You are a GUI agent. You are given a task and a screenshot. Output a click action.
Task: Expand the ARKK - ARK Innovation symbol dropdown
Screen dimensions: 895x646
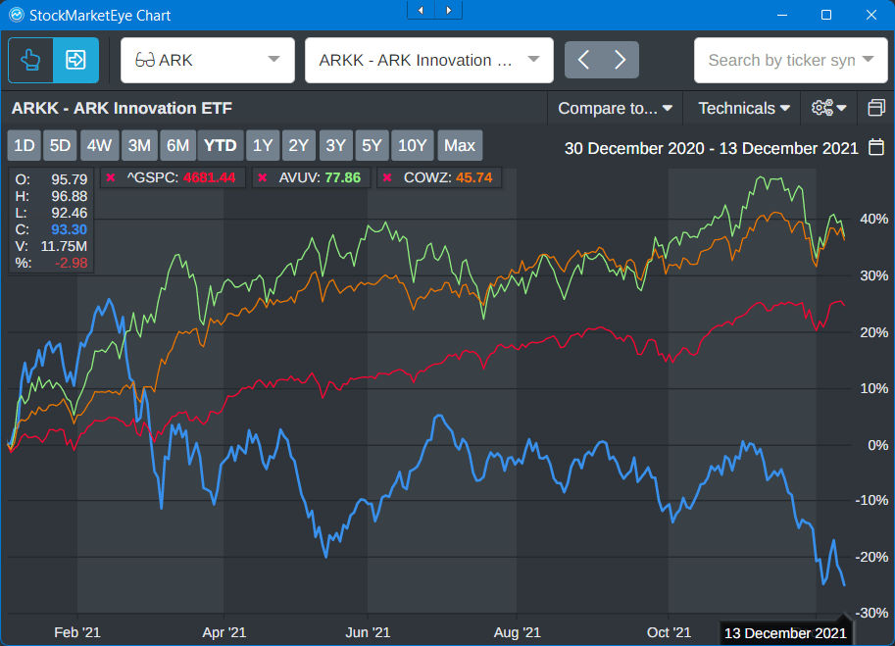[429, 61]
